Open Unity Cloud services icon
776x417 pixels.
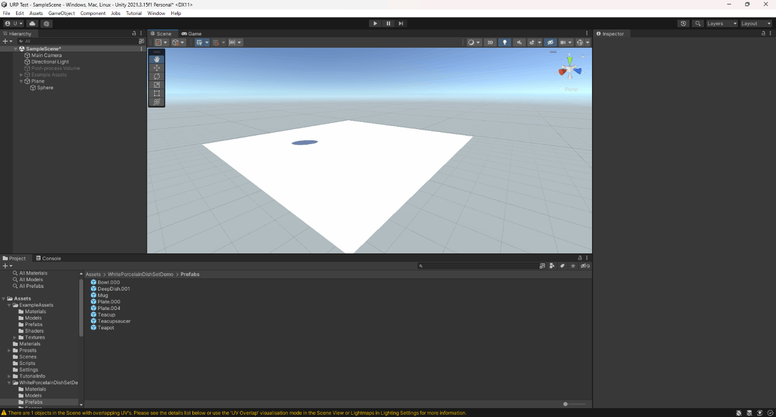click(32, 24)
